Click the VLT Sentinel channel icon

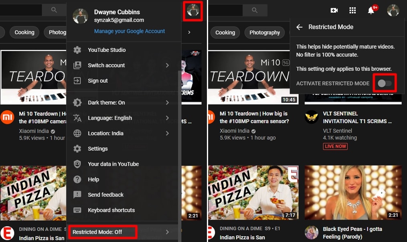312,117
